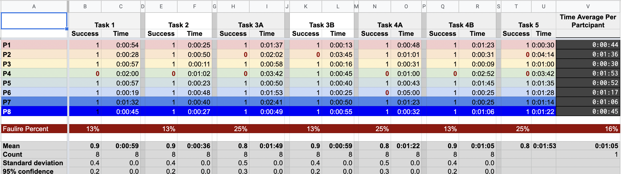
Task: Select P3 Task 4B time 0:00:09
Action: pyautogui.click(x=477, y=64)
